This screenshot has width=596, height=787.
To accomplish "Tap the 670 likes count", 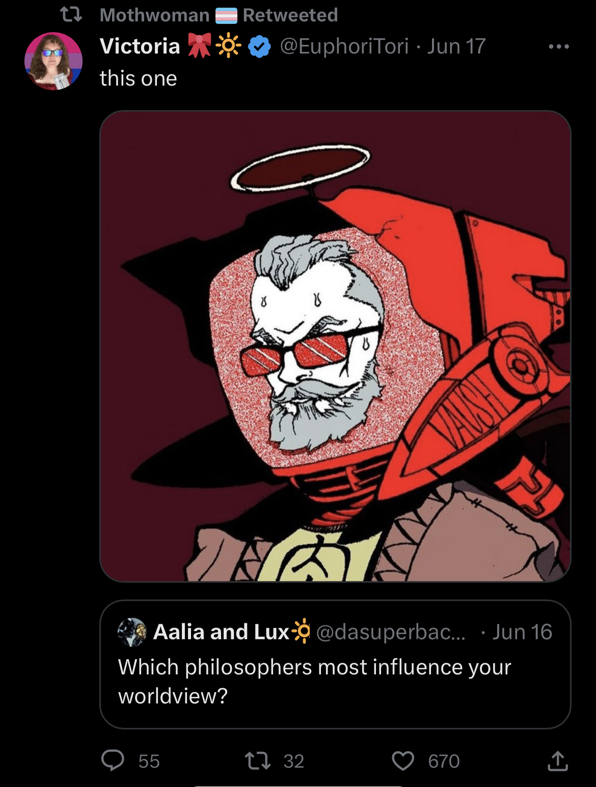I will pyautogui.click(x=444, y=761).
